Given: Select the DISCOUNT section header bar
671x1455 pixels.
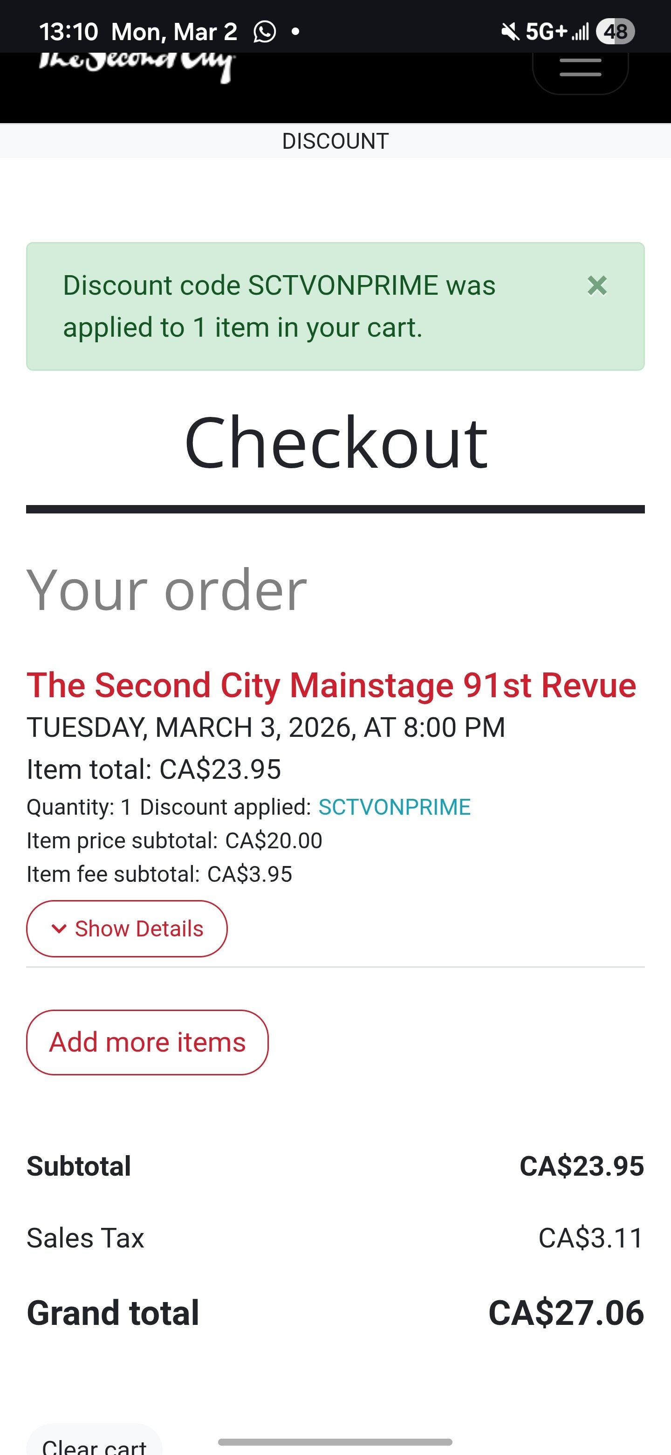Looking at the screenshot, I should click(335, 141).
